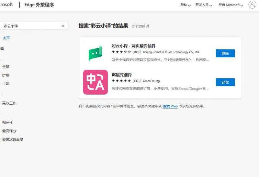Sort results by 相关性
This screenshot has width=259, height=177.
[x=7, y=123]
